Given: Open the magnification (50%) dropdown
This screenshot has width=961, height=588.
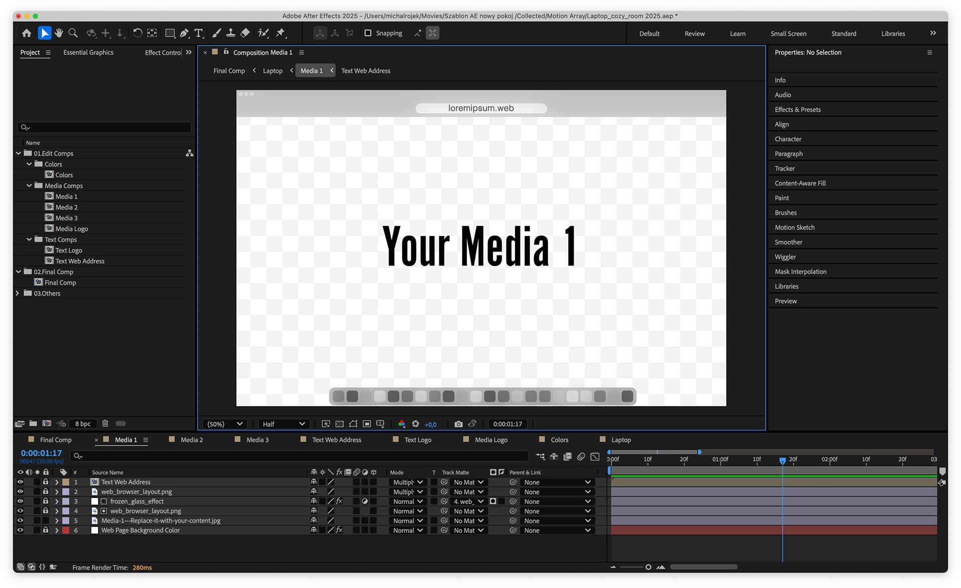Looking at the screenshot, I should [x=225, y=424].
